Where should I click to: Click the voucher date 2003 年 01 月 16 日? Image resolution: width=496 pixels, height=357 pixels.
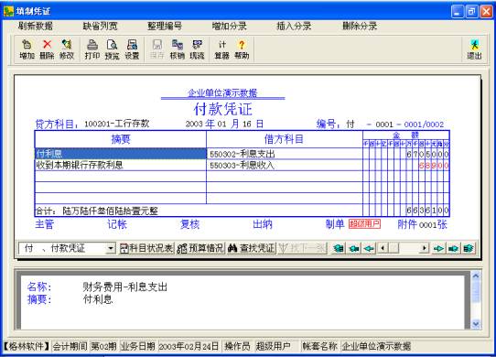(x=224, y=124)
